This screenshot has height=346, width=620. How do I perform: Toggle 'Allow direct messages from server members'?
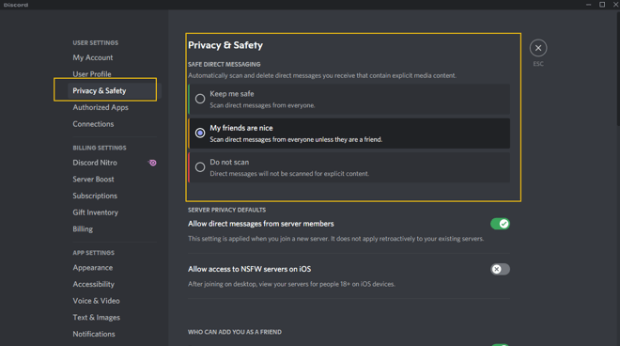(x=500, y=224)
